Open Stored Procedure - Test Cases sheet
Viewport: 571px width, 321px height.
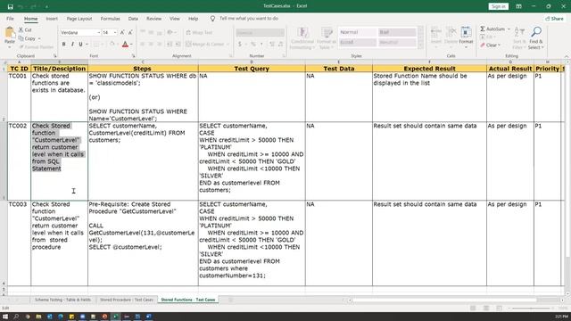pos(127,300)
